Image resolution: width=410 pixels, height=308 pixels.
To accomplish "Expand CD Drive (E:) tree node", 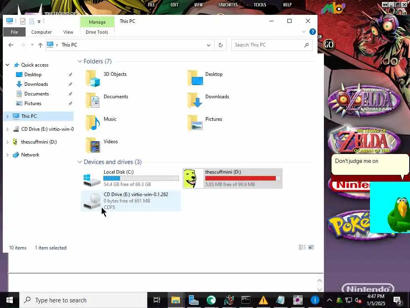I will coord(8,129).
